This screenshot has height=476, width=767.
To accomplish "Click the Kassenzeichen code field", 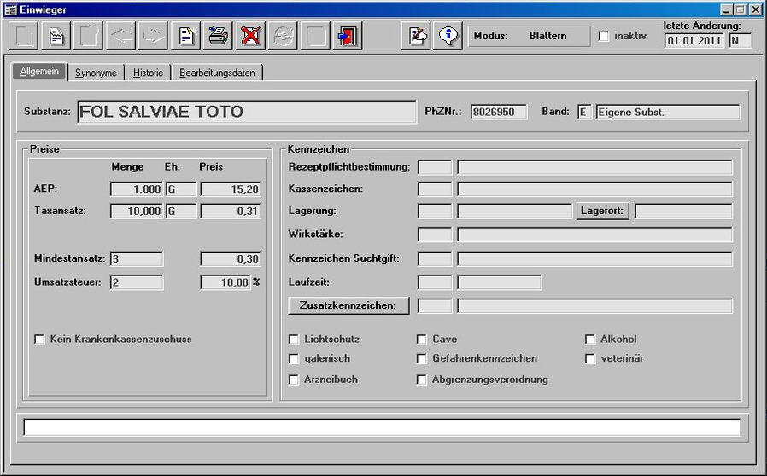I will click(435, 189).
